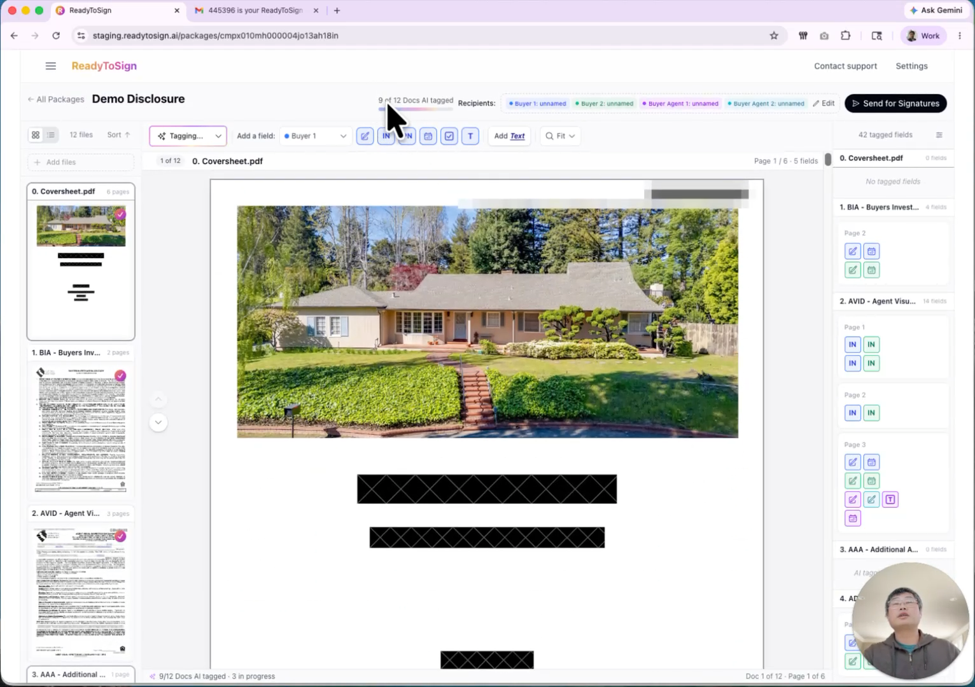Click the document vertical scrollbar handle
975x687 pixels.
click(828, 159)
